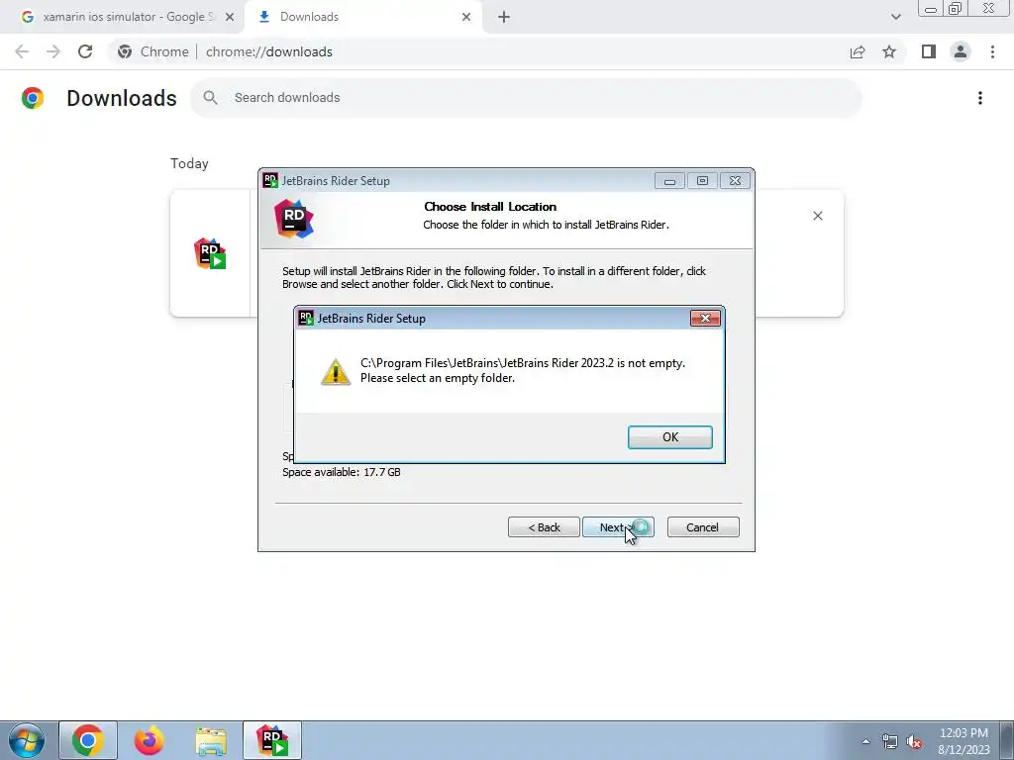Click the Next button in Rider Setup
This screenshot has width=1014, height=760.
pyautogui.click(x=618, y=527)
